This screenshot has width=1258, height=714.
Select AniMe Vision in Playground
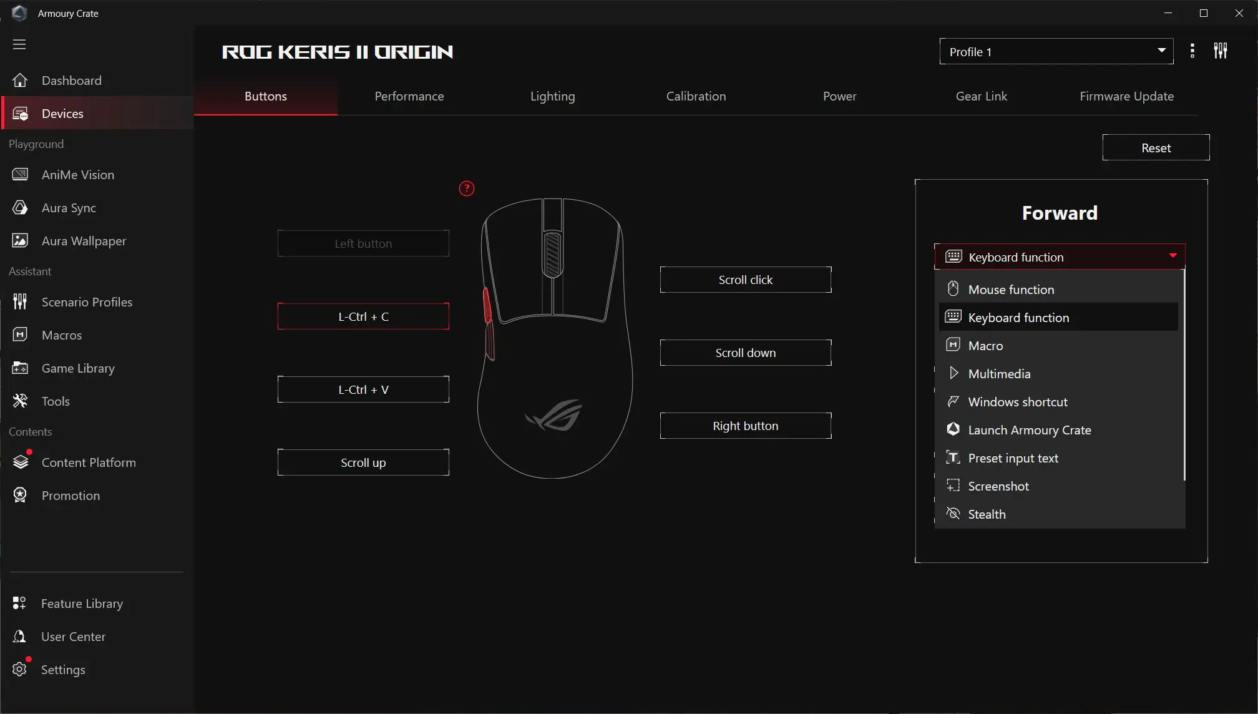[x=77, y=175]
